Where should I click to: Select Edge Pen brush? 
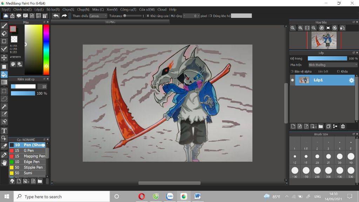pos(27,162)
